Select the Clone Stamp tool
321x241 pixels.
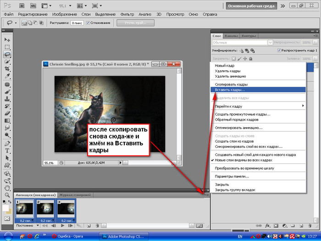click(7, 99)
